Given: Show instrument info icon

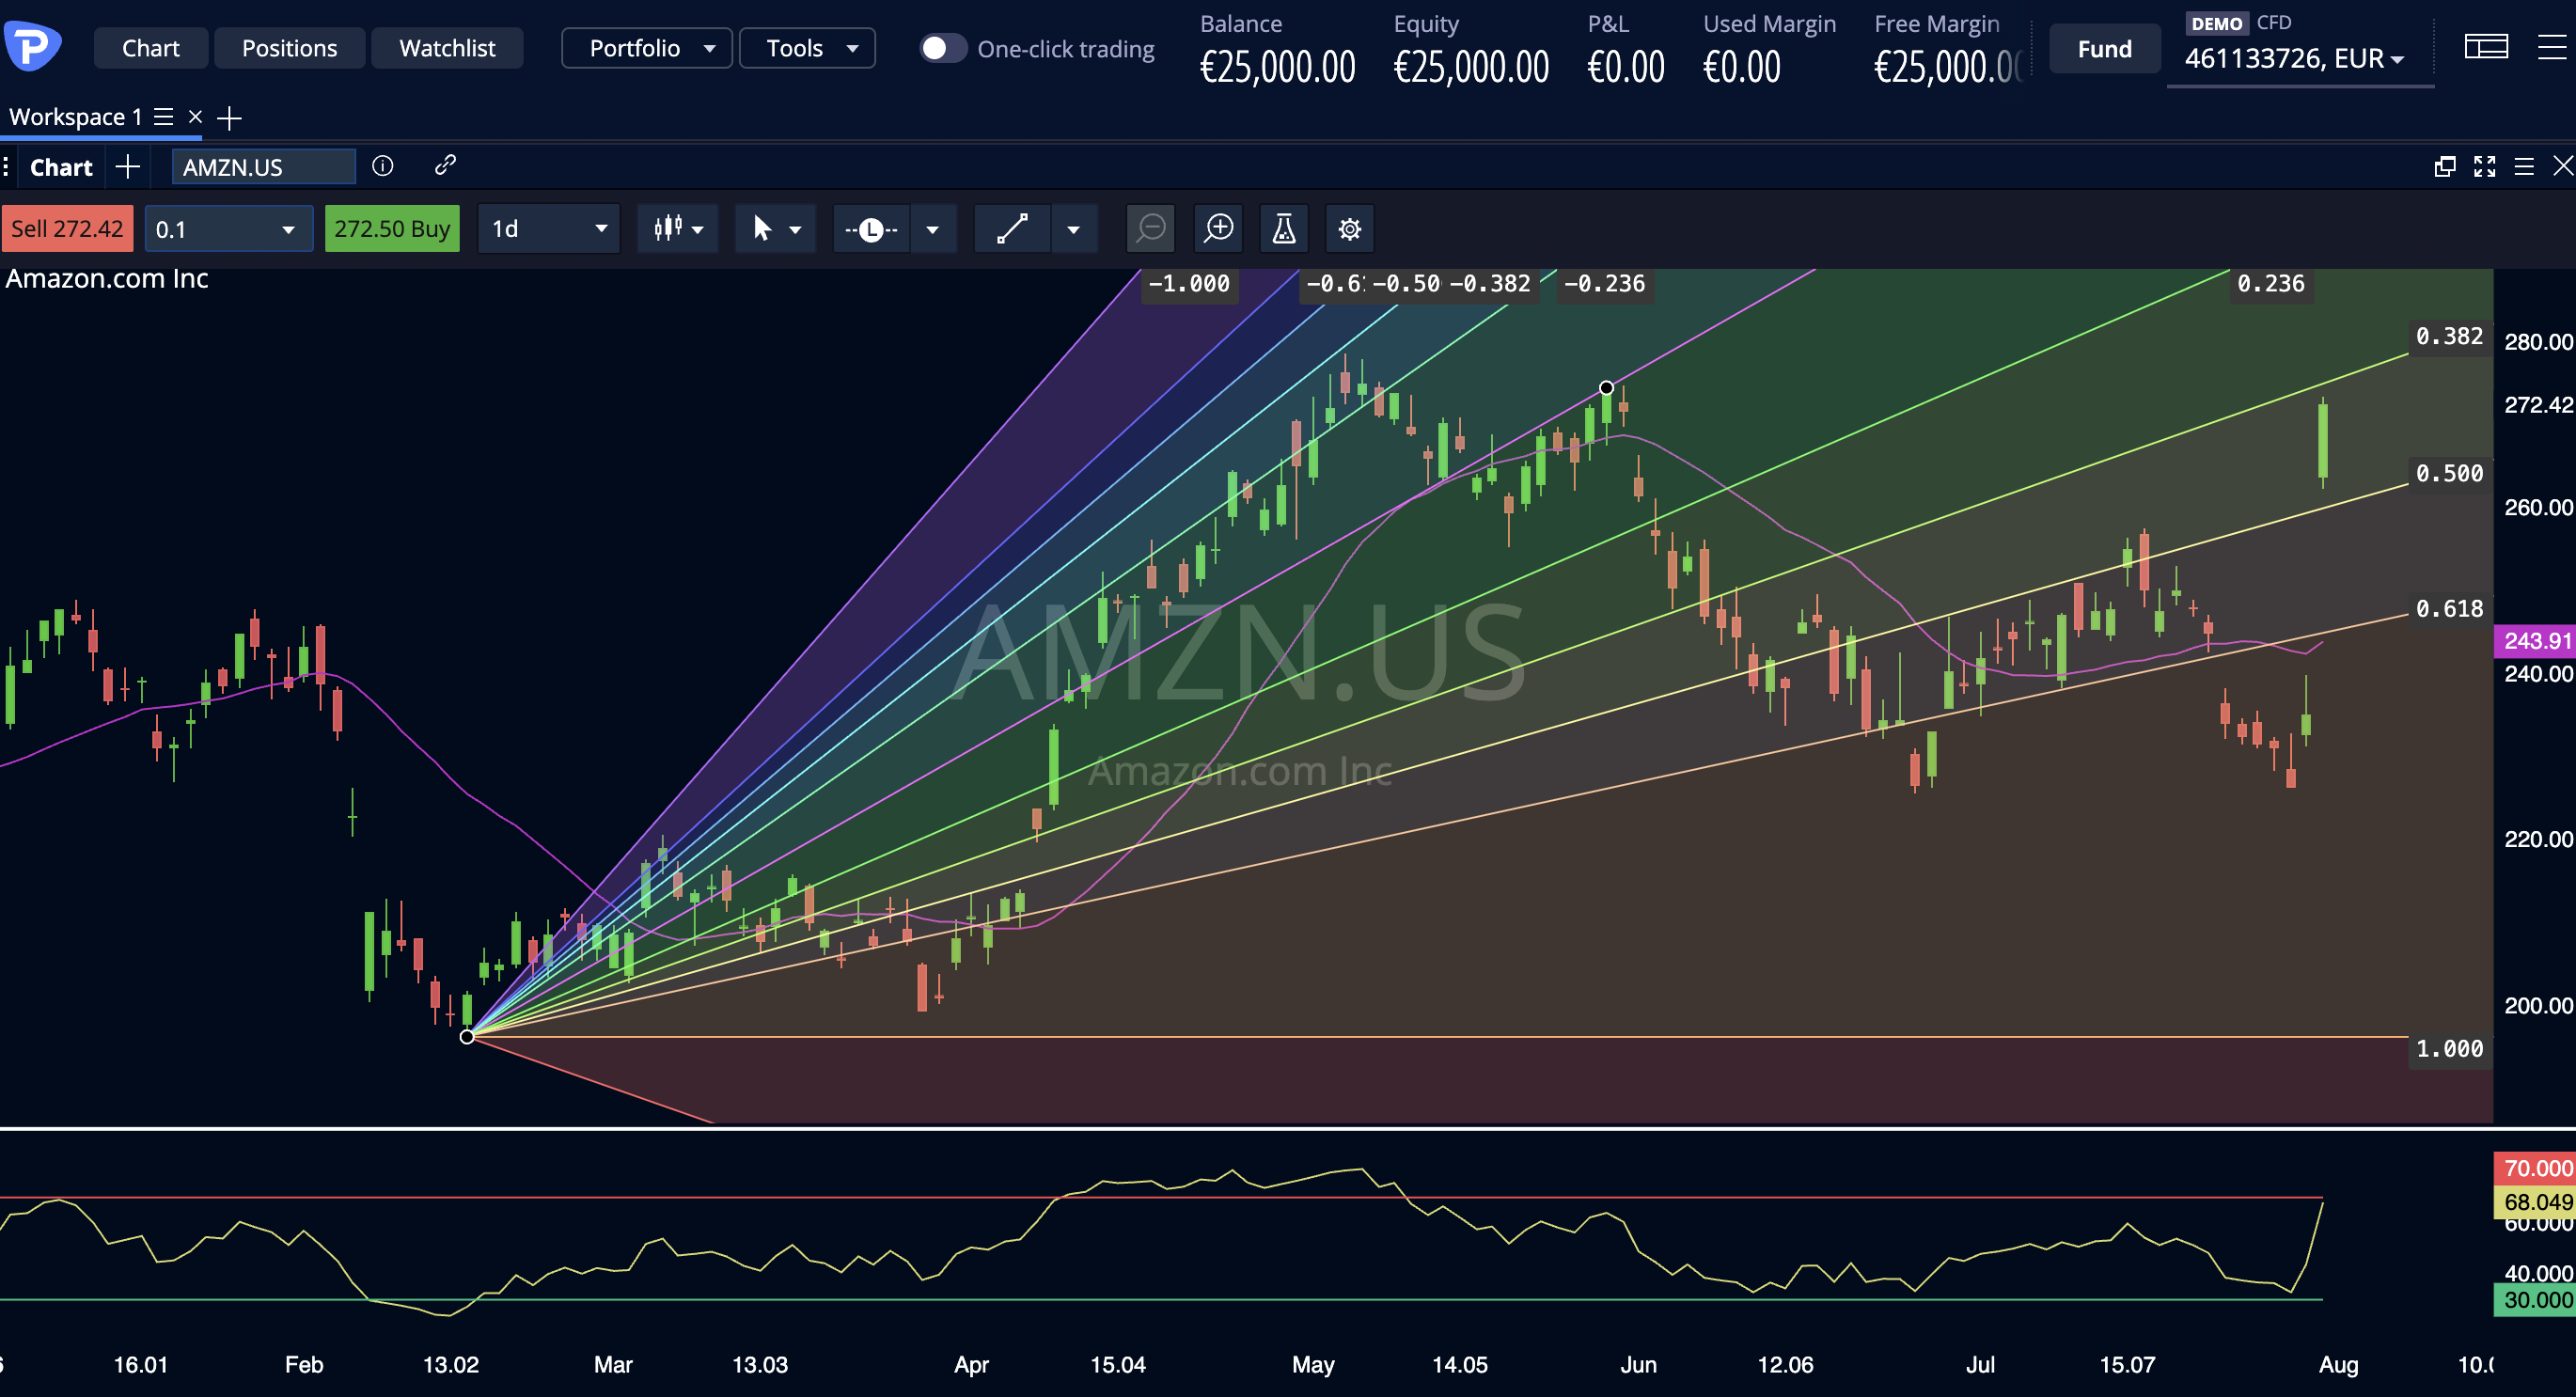Looking at the screenshot, I should coord(383,165).
